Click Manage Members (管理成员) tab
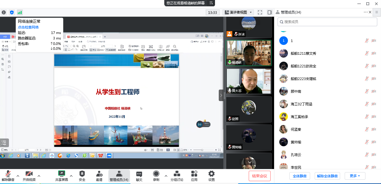The image size is (381, 184). coord(119,176)
